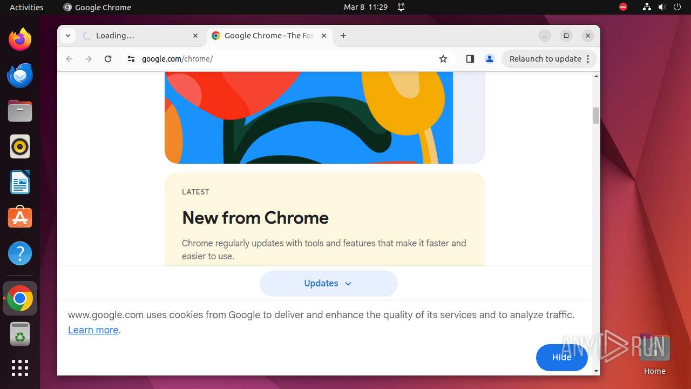Click the red do-not-disturb tray icon
The image size is (691, 389).
623,7
